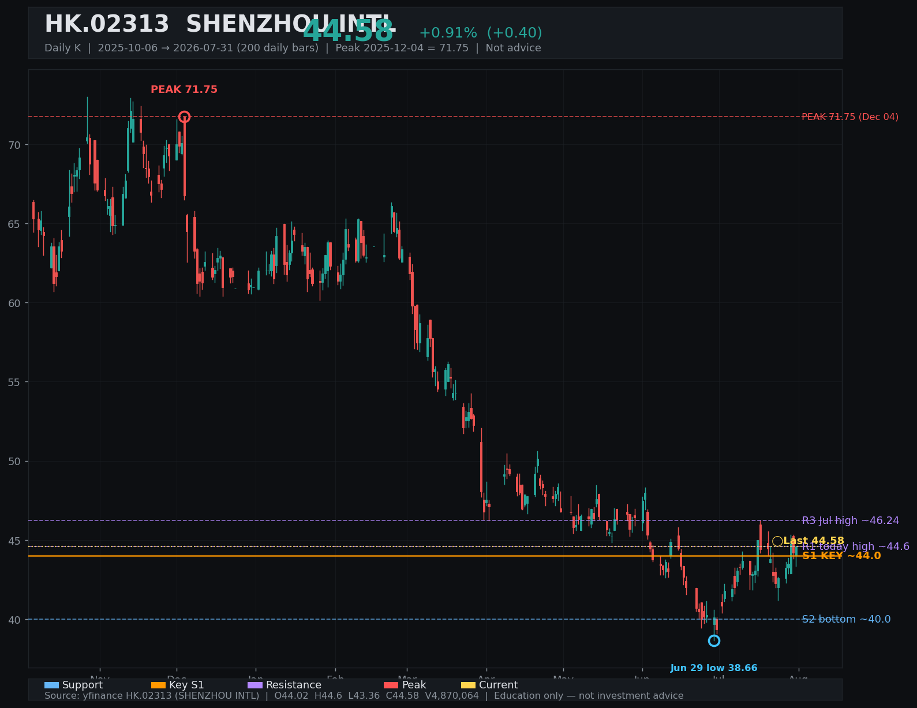Viewport: 917px width, 708px height.
Task: Click the orange Key S1 legend swatch
Action: [158, 685]
